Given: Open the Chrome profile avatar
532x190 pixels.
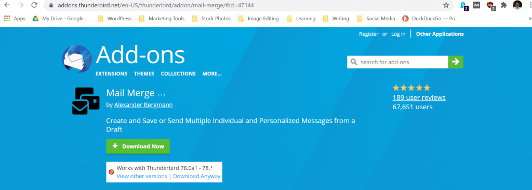Looking at the screenshot, I should 517,5.
